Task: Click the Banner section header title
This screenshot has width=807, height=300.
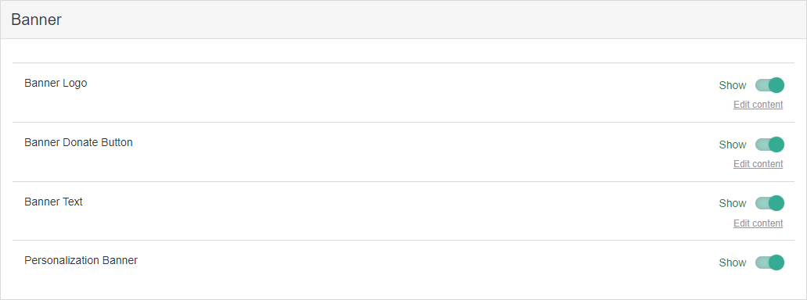Action: point(36,20)
